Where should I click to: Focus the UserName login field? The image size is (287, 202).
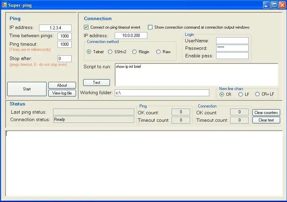(x=232, y=41)
